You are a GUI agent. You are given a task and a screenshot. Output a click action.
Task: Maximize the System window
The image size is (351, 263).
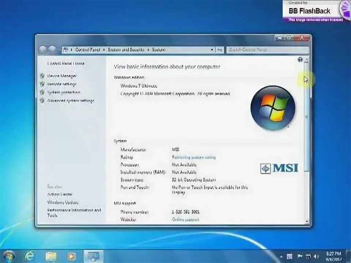click(x=288, y=38)
